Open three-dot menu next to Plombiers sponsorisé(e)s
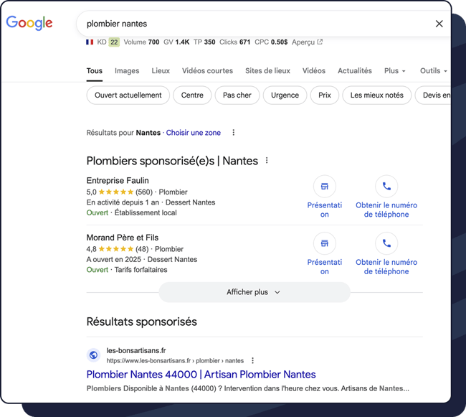The height and width of the screenshot is (417, 466). (x=267, y=161)
